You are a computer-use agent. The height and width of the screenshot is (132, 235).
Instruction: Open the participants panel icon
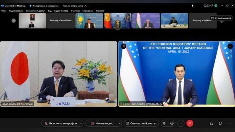point(211,123)
